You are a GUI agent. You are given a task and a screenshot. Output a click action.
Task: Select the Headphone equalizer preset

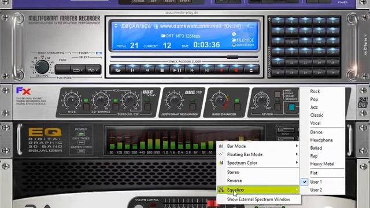323,140
